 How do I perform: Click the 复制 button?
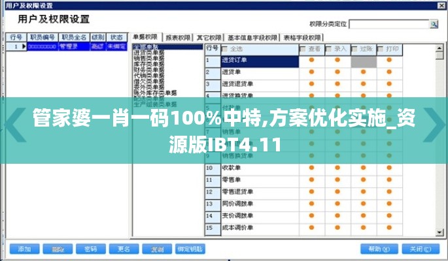pos(157,249)
